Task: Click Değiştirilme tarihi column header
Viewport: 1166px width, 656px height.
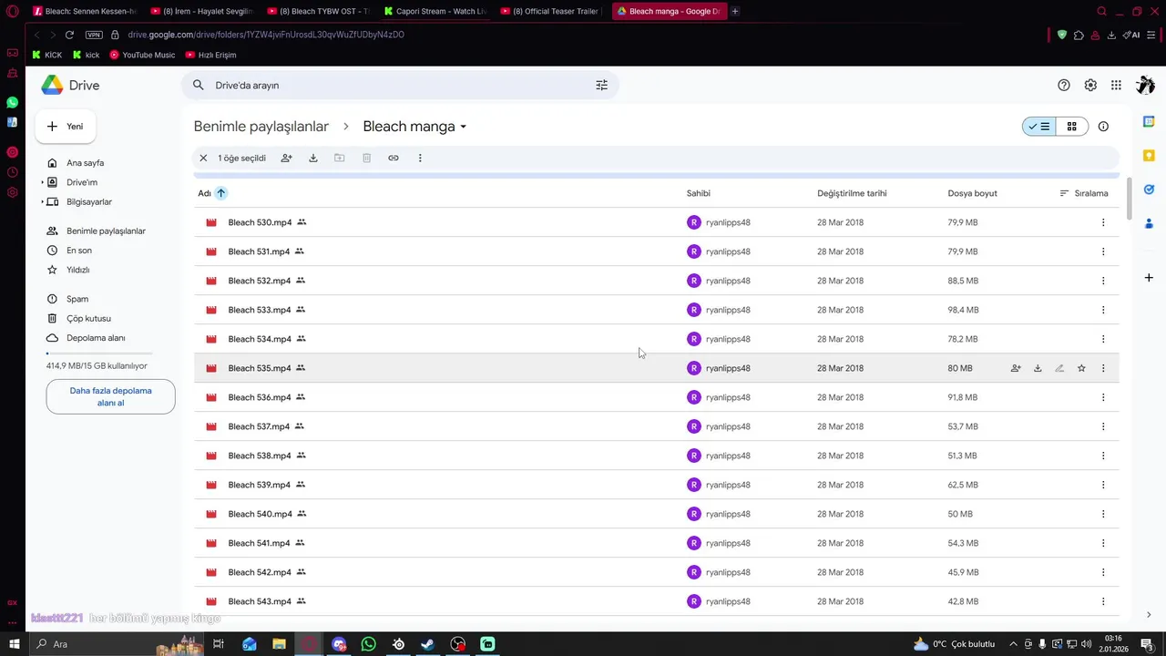Action: point(852,193)
